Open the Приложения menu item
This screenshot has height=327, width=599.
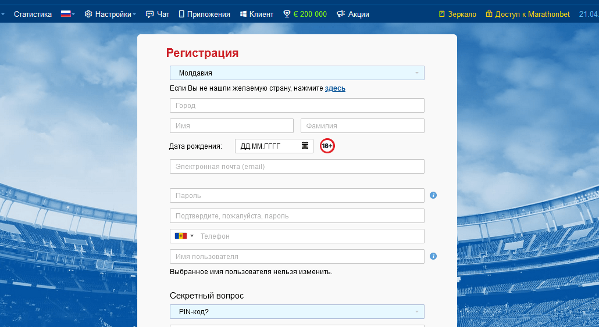209,14
